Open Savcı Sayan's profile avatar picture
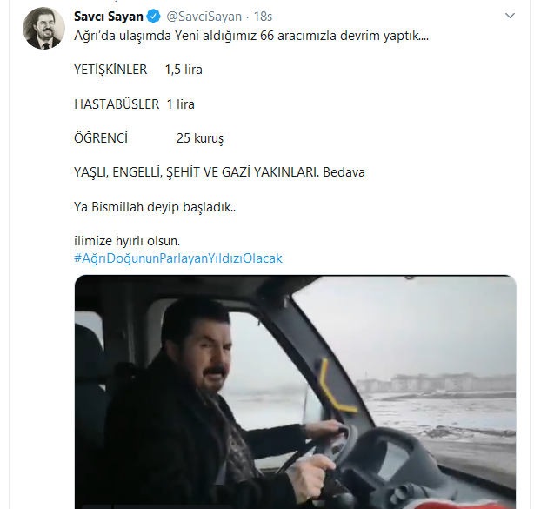Viewport: 534px width, 509px height. 43,28
